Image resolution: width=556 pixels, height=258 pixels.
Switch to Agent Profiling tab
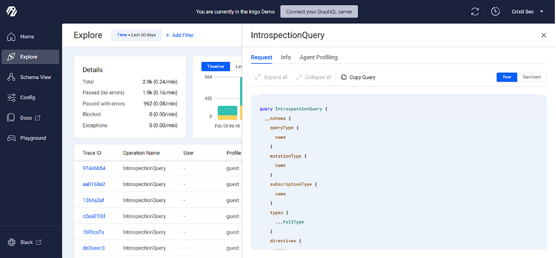click(x=318, y=57)
